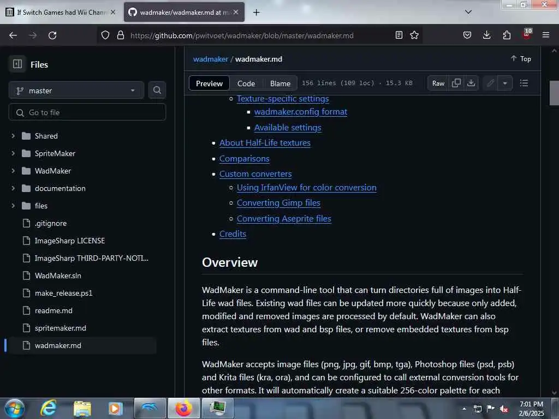Switch to Dolphin emulator taskbar item
The width and height of the screenshot is (559, 419).
[x=150, y=408]
